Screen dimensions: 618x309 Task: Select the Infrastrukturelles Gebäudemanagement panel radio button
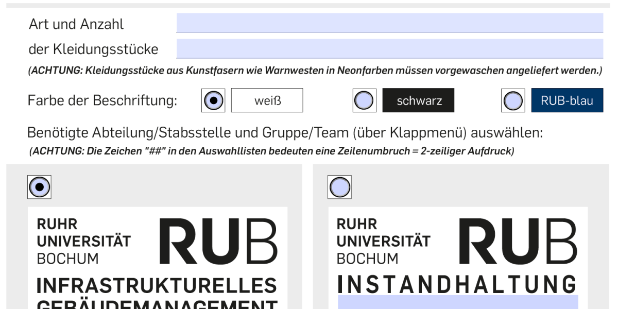pos(39,187)
